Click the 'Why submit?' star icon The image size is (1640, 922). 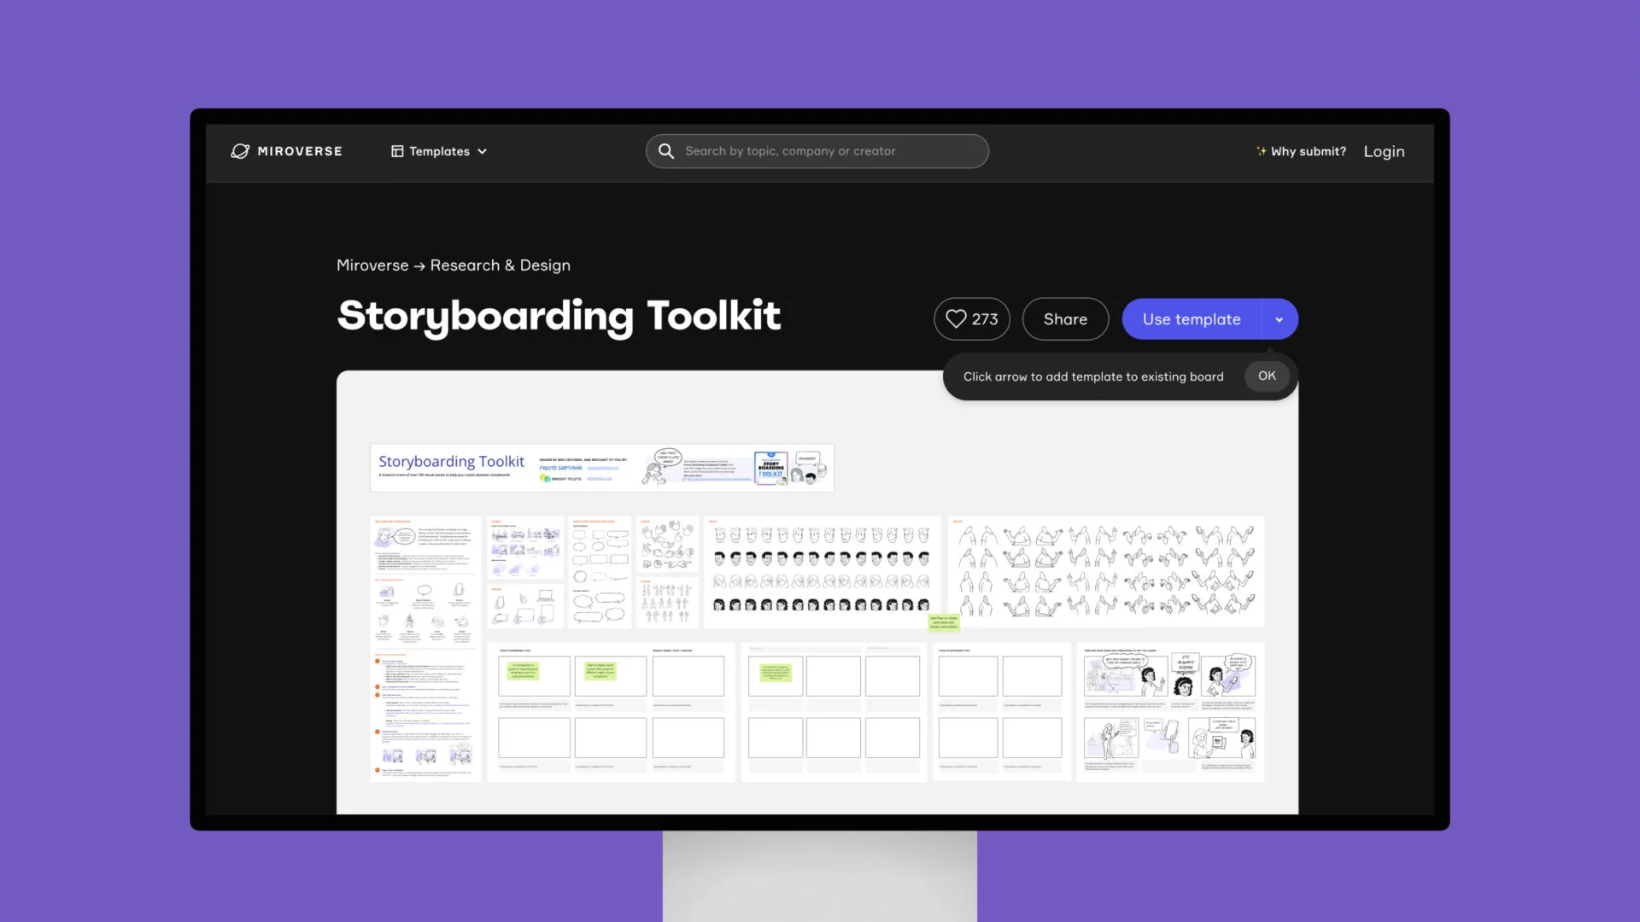pyautogui.click(x=1262, y=149)
